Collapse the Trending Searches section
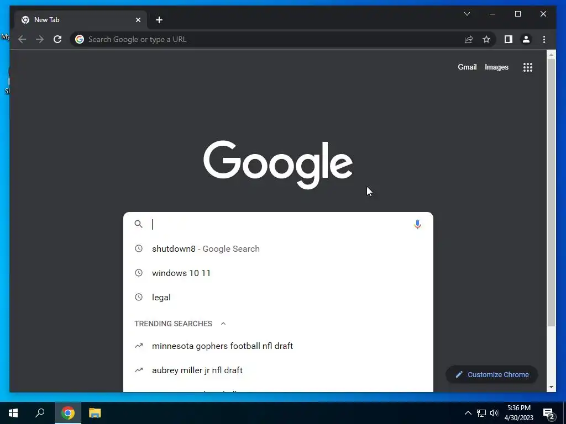Viewport: 566px width, 424px height. (223, 324)
